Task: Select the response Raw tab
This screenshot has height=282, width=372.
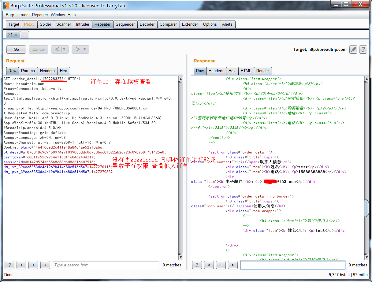Action: pyautogui.click(x=200, y=71)
